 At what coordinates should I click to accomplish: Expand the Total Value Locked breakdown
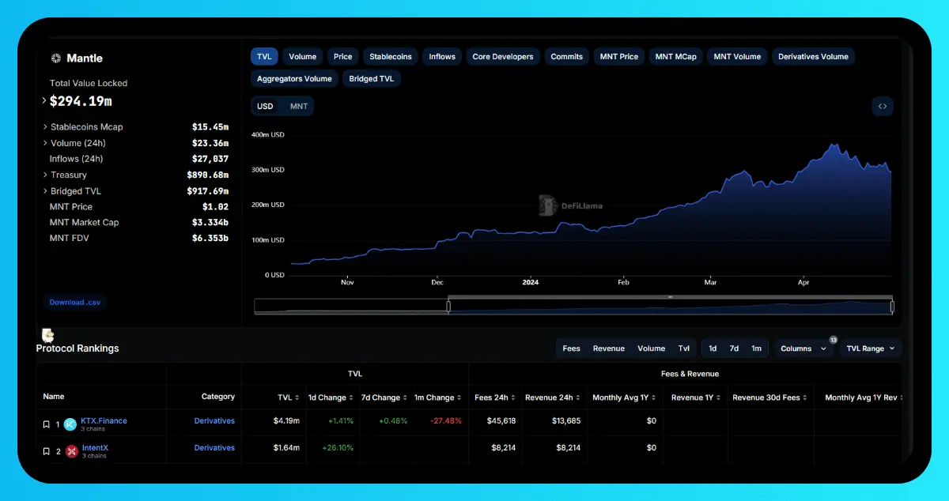point(44,100)
